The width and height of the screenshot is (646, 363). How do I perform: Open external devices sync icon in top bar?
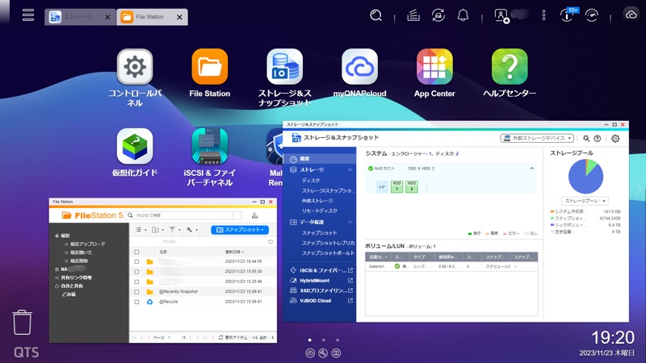[x=438, y=15]
